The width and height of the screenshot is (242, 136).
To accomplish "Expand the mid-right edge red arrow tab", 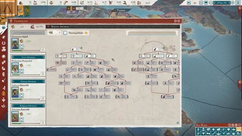I will point(240,82).
